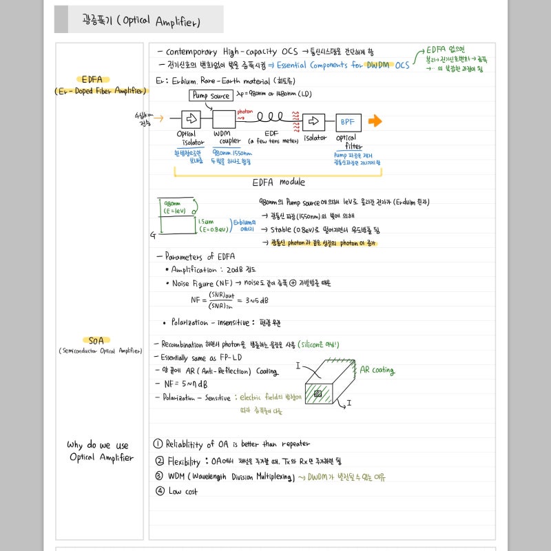The image size is (551, 551).
Task: Click the green "DWDM가 발전될 수 있는 이유" note
Action: coord(346,477)
